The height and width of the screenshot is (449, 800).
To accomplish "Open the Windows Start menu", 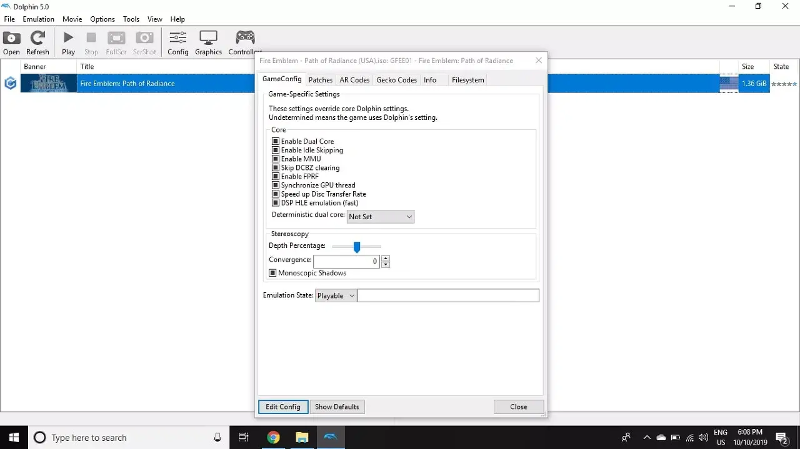I will [14, 437].
